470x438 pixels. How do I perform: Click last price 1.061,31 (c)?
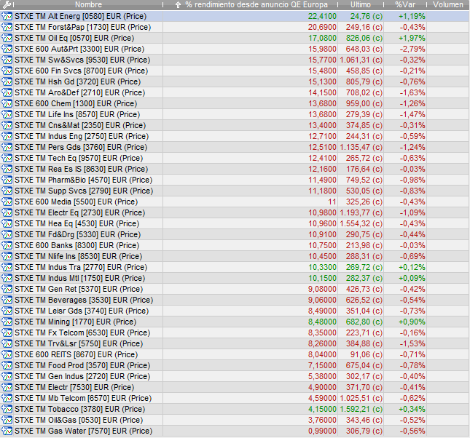(361, 60)
